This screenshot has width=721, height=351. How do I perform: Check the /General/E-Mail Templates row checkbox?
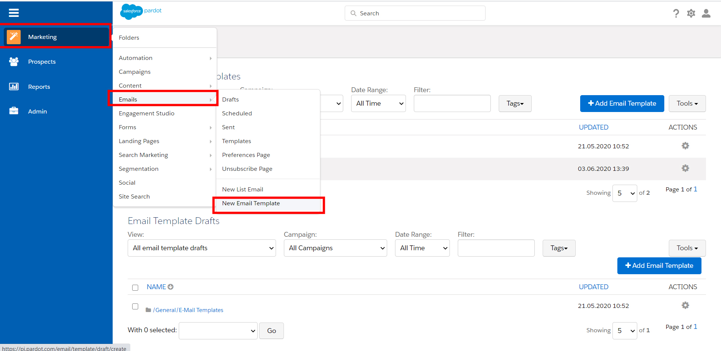pos(135,306)
